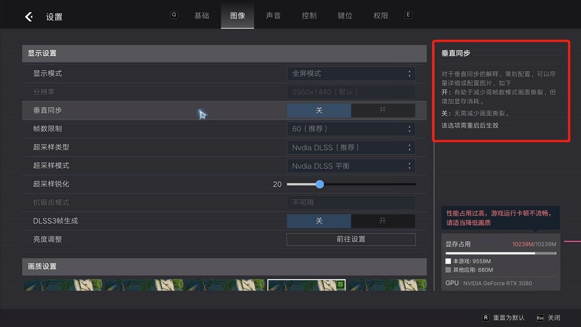Click the Q key previous-tab icon
Image resolution: width=581 pixels, height=327 pixels.
(x=174, y=15)
